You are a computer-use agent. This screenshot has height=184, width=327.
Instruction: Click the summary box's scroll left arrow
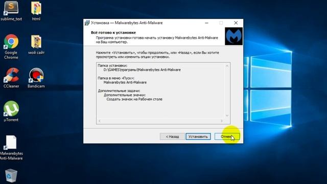(100, 121)
